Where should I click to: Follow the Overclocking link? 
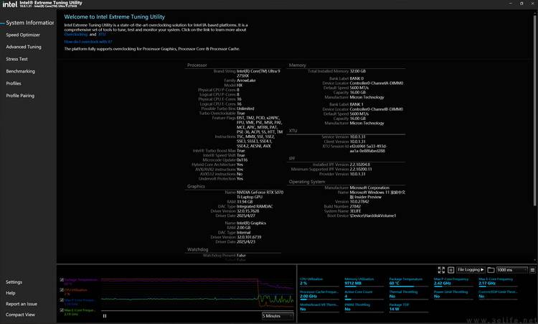(x=76, y=34)
